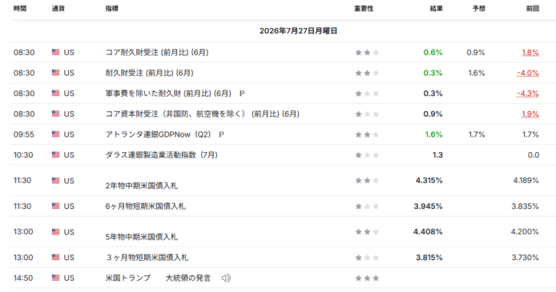Click result value 4.408%
This screenshot has height=292, width=556.
428,232
